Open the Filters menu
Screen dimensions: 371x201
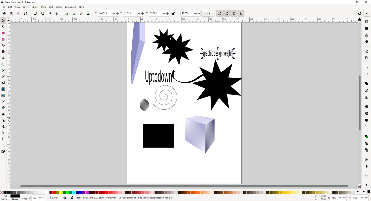59,7
